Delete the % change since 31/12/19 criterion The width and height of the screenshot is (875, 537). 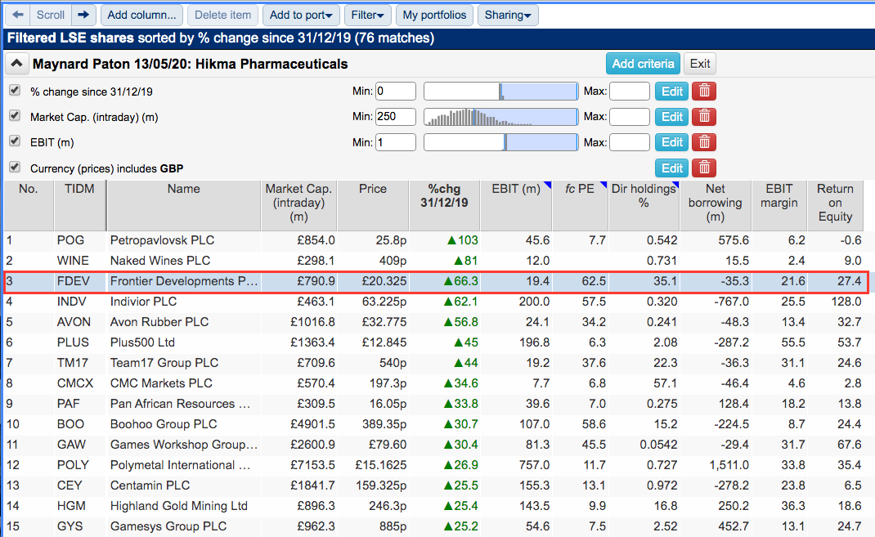pyautogui.click(x=704, y=91)
